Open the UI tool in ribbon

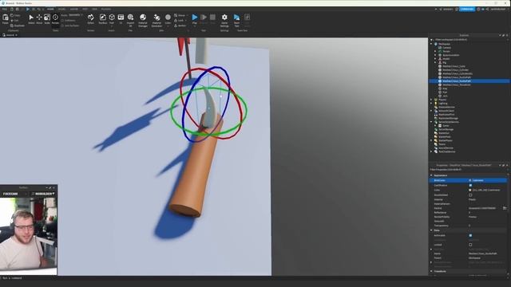click(121, 19)
